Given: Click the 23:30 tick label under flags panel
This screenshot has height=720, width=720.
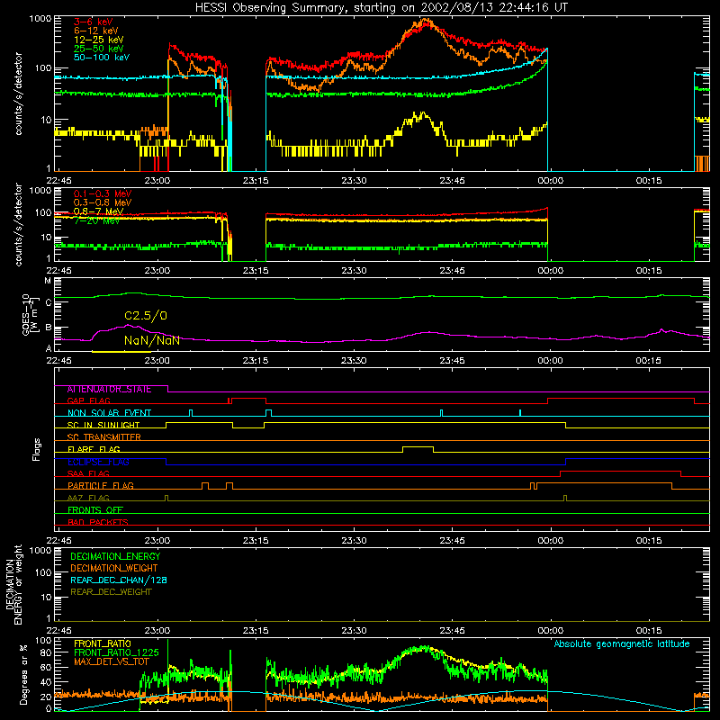Looking at the screenshot, I should (x=354, y=541).
